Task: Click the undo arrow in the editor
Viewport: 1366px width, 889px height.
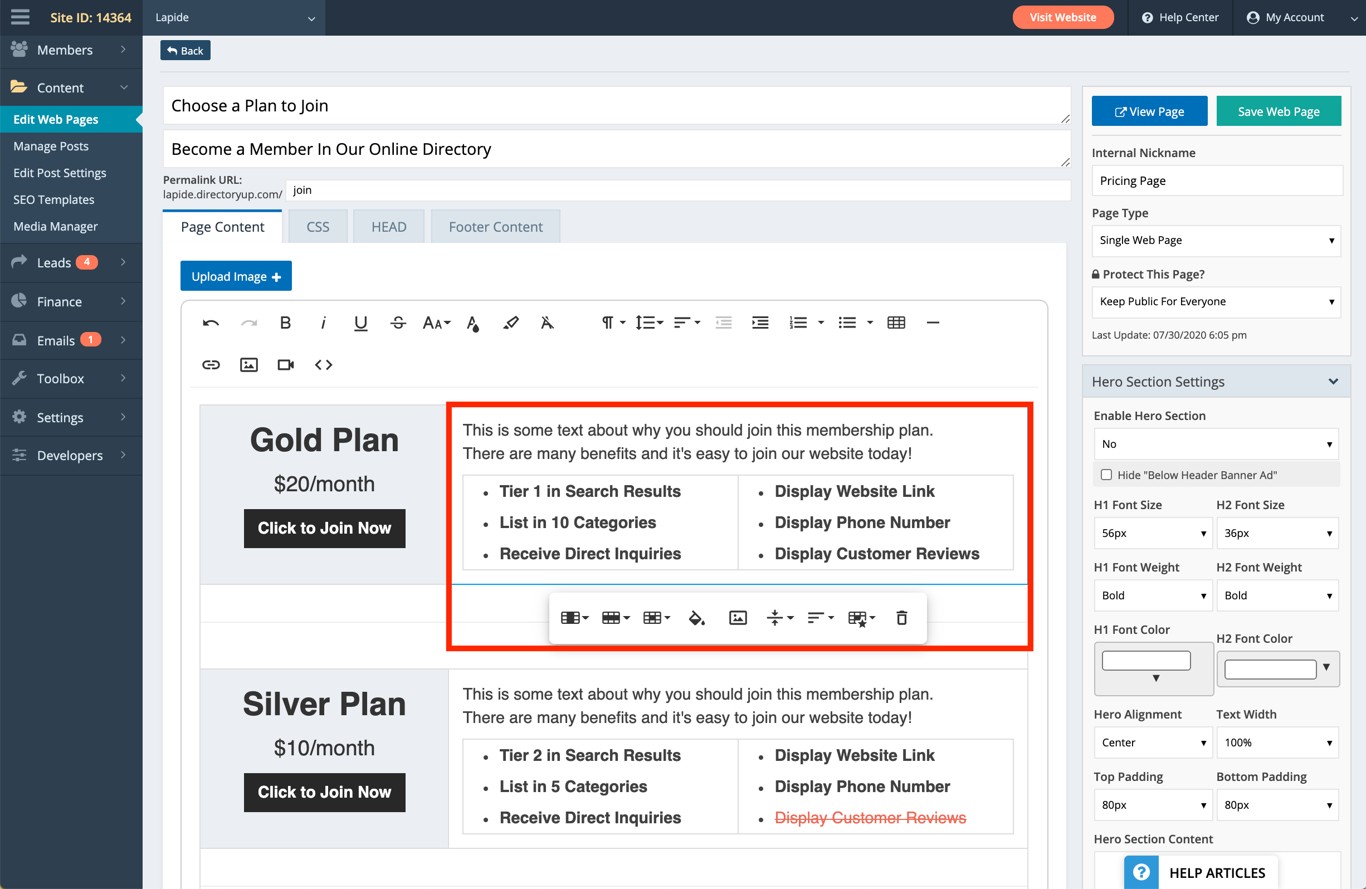Action: pyautogui.click(x=210, y=322)
